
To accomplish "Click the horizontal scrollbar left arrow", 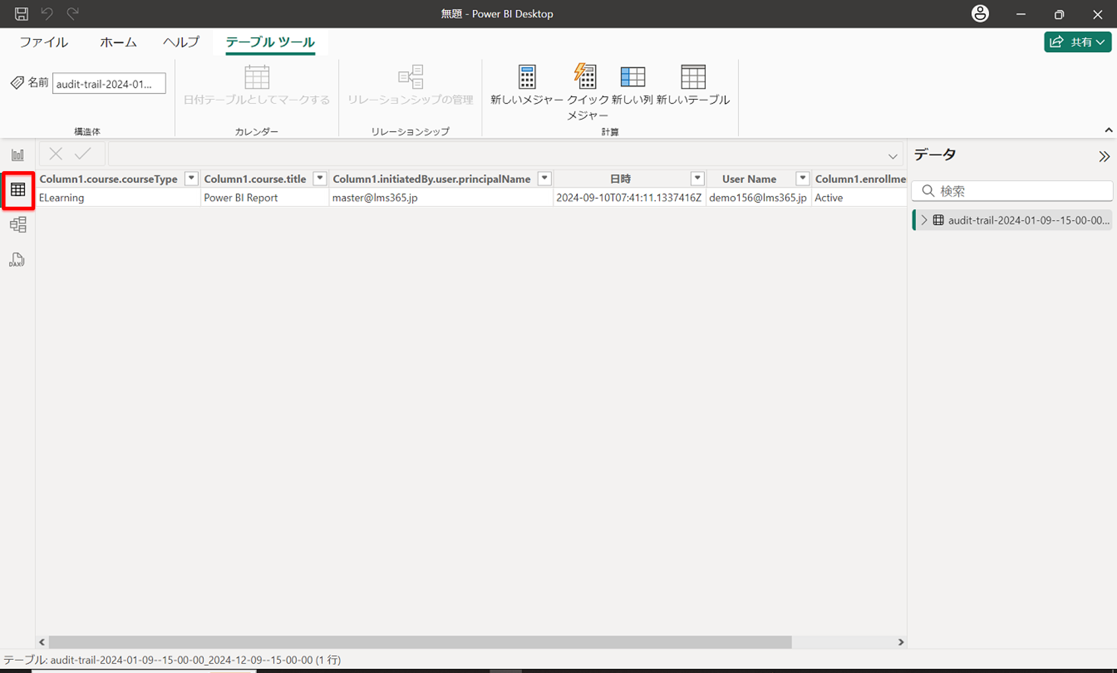I will click(x=42, y=642).
